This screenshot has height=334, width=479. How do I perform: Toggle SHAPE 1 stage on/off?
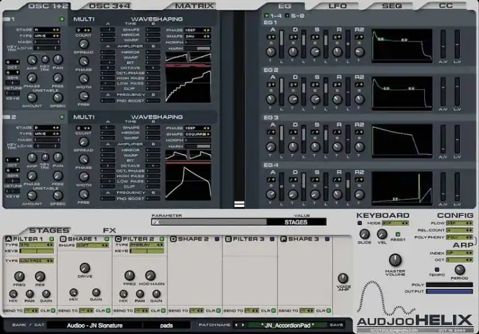pos(107,239)
